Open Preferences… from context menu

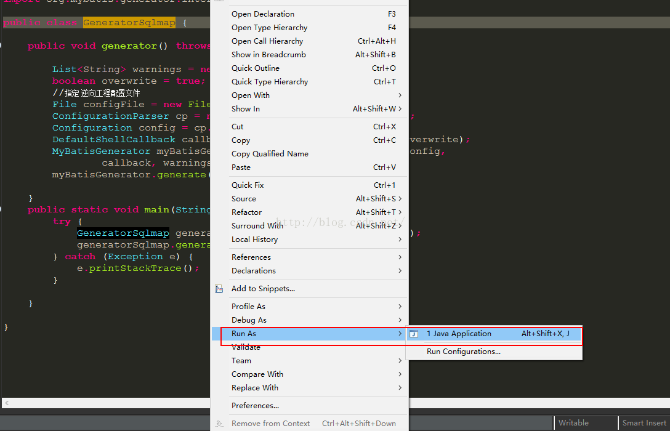(x=255, y=406)
